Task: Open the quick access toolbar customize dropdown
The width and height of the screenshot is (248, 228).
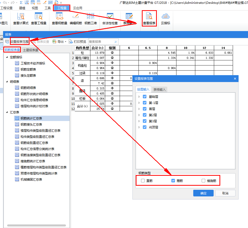Action: [61, 3]
